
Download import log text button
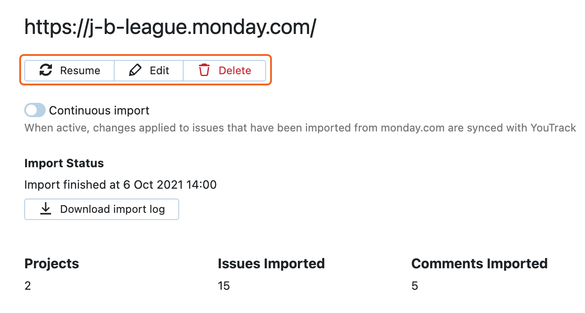pyautogui.click(x=112, y=209)
